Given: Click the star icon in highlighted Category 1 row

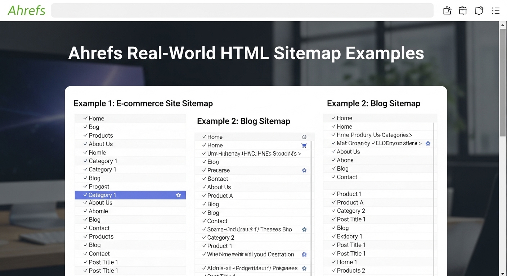Looking at the screenshot, I should pyautogui.click(x=178, y=195).
